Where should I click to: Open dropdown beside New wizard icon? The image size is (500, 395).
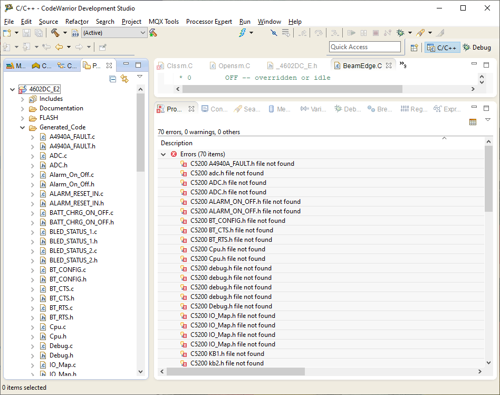(16, 33)
